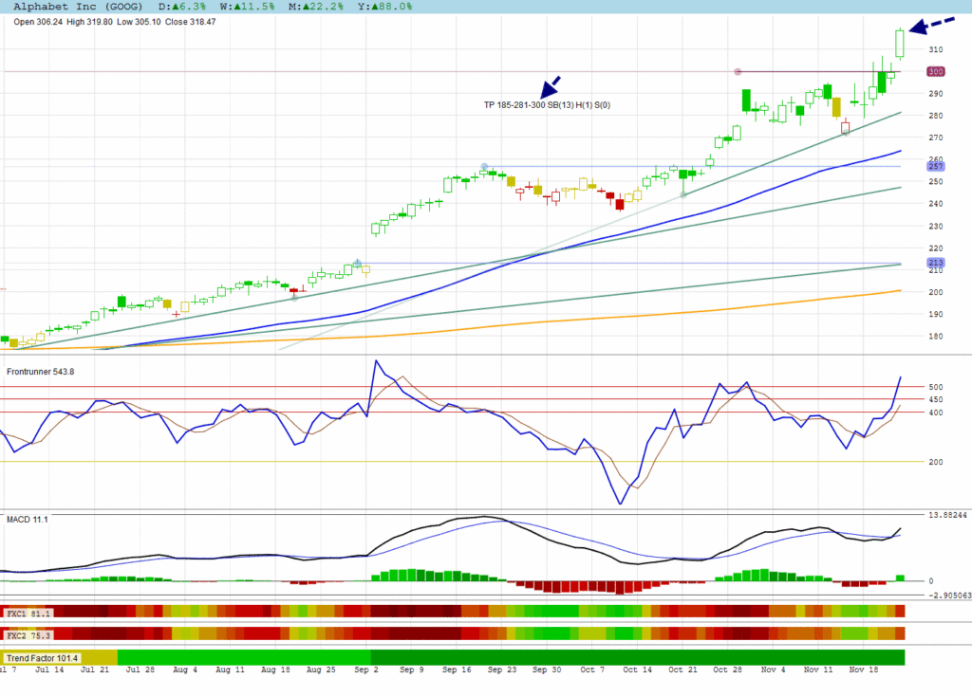Click the Trend Factor 101.4 label
Viewport: 972px width, 697px height.
(x=43, y=657)
